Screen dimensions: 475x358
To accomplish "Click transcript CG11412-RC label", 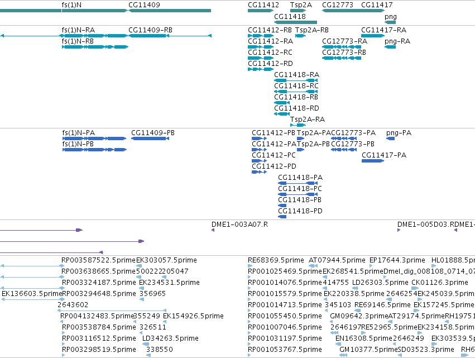I will click(270, 52).
